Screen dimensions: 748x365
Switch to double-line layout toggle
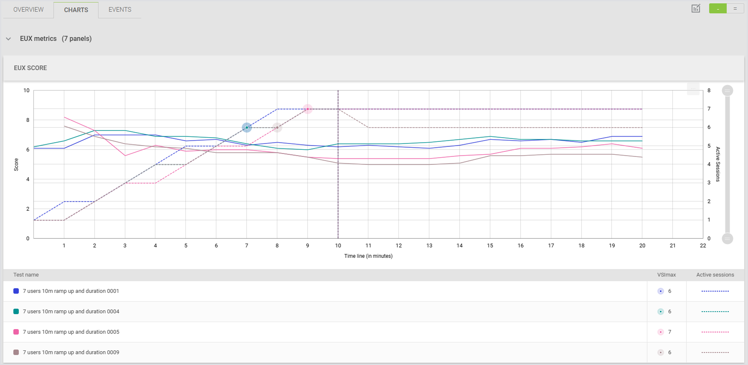point(735,8)
